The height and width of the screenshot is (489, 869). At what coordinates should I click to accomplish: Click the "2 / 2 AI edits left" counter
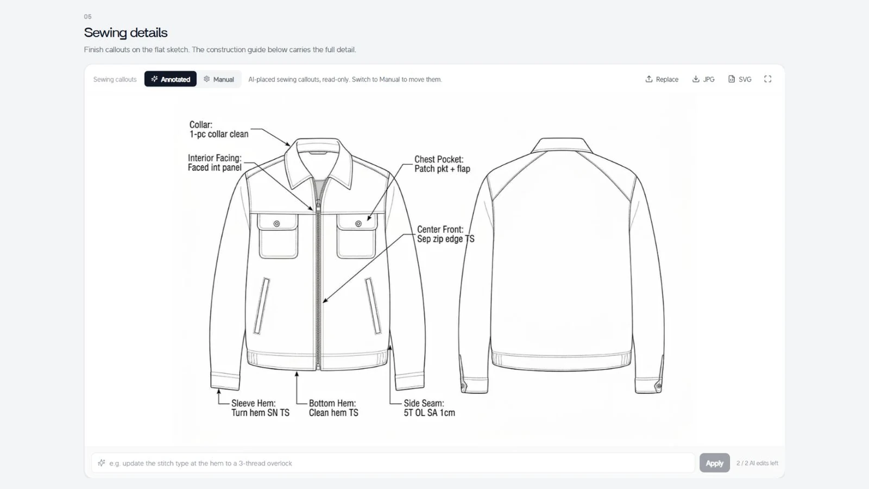coord(757,463)
